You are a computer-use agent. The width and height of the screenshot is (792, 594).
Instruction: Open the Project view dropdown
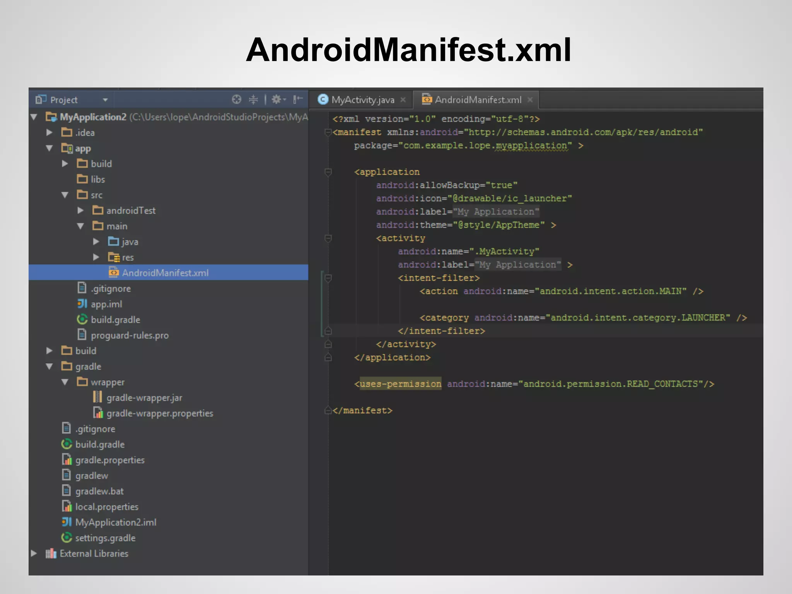coord(105,100)
